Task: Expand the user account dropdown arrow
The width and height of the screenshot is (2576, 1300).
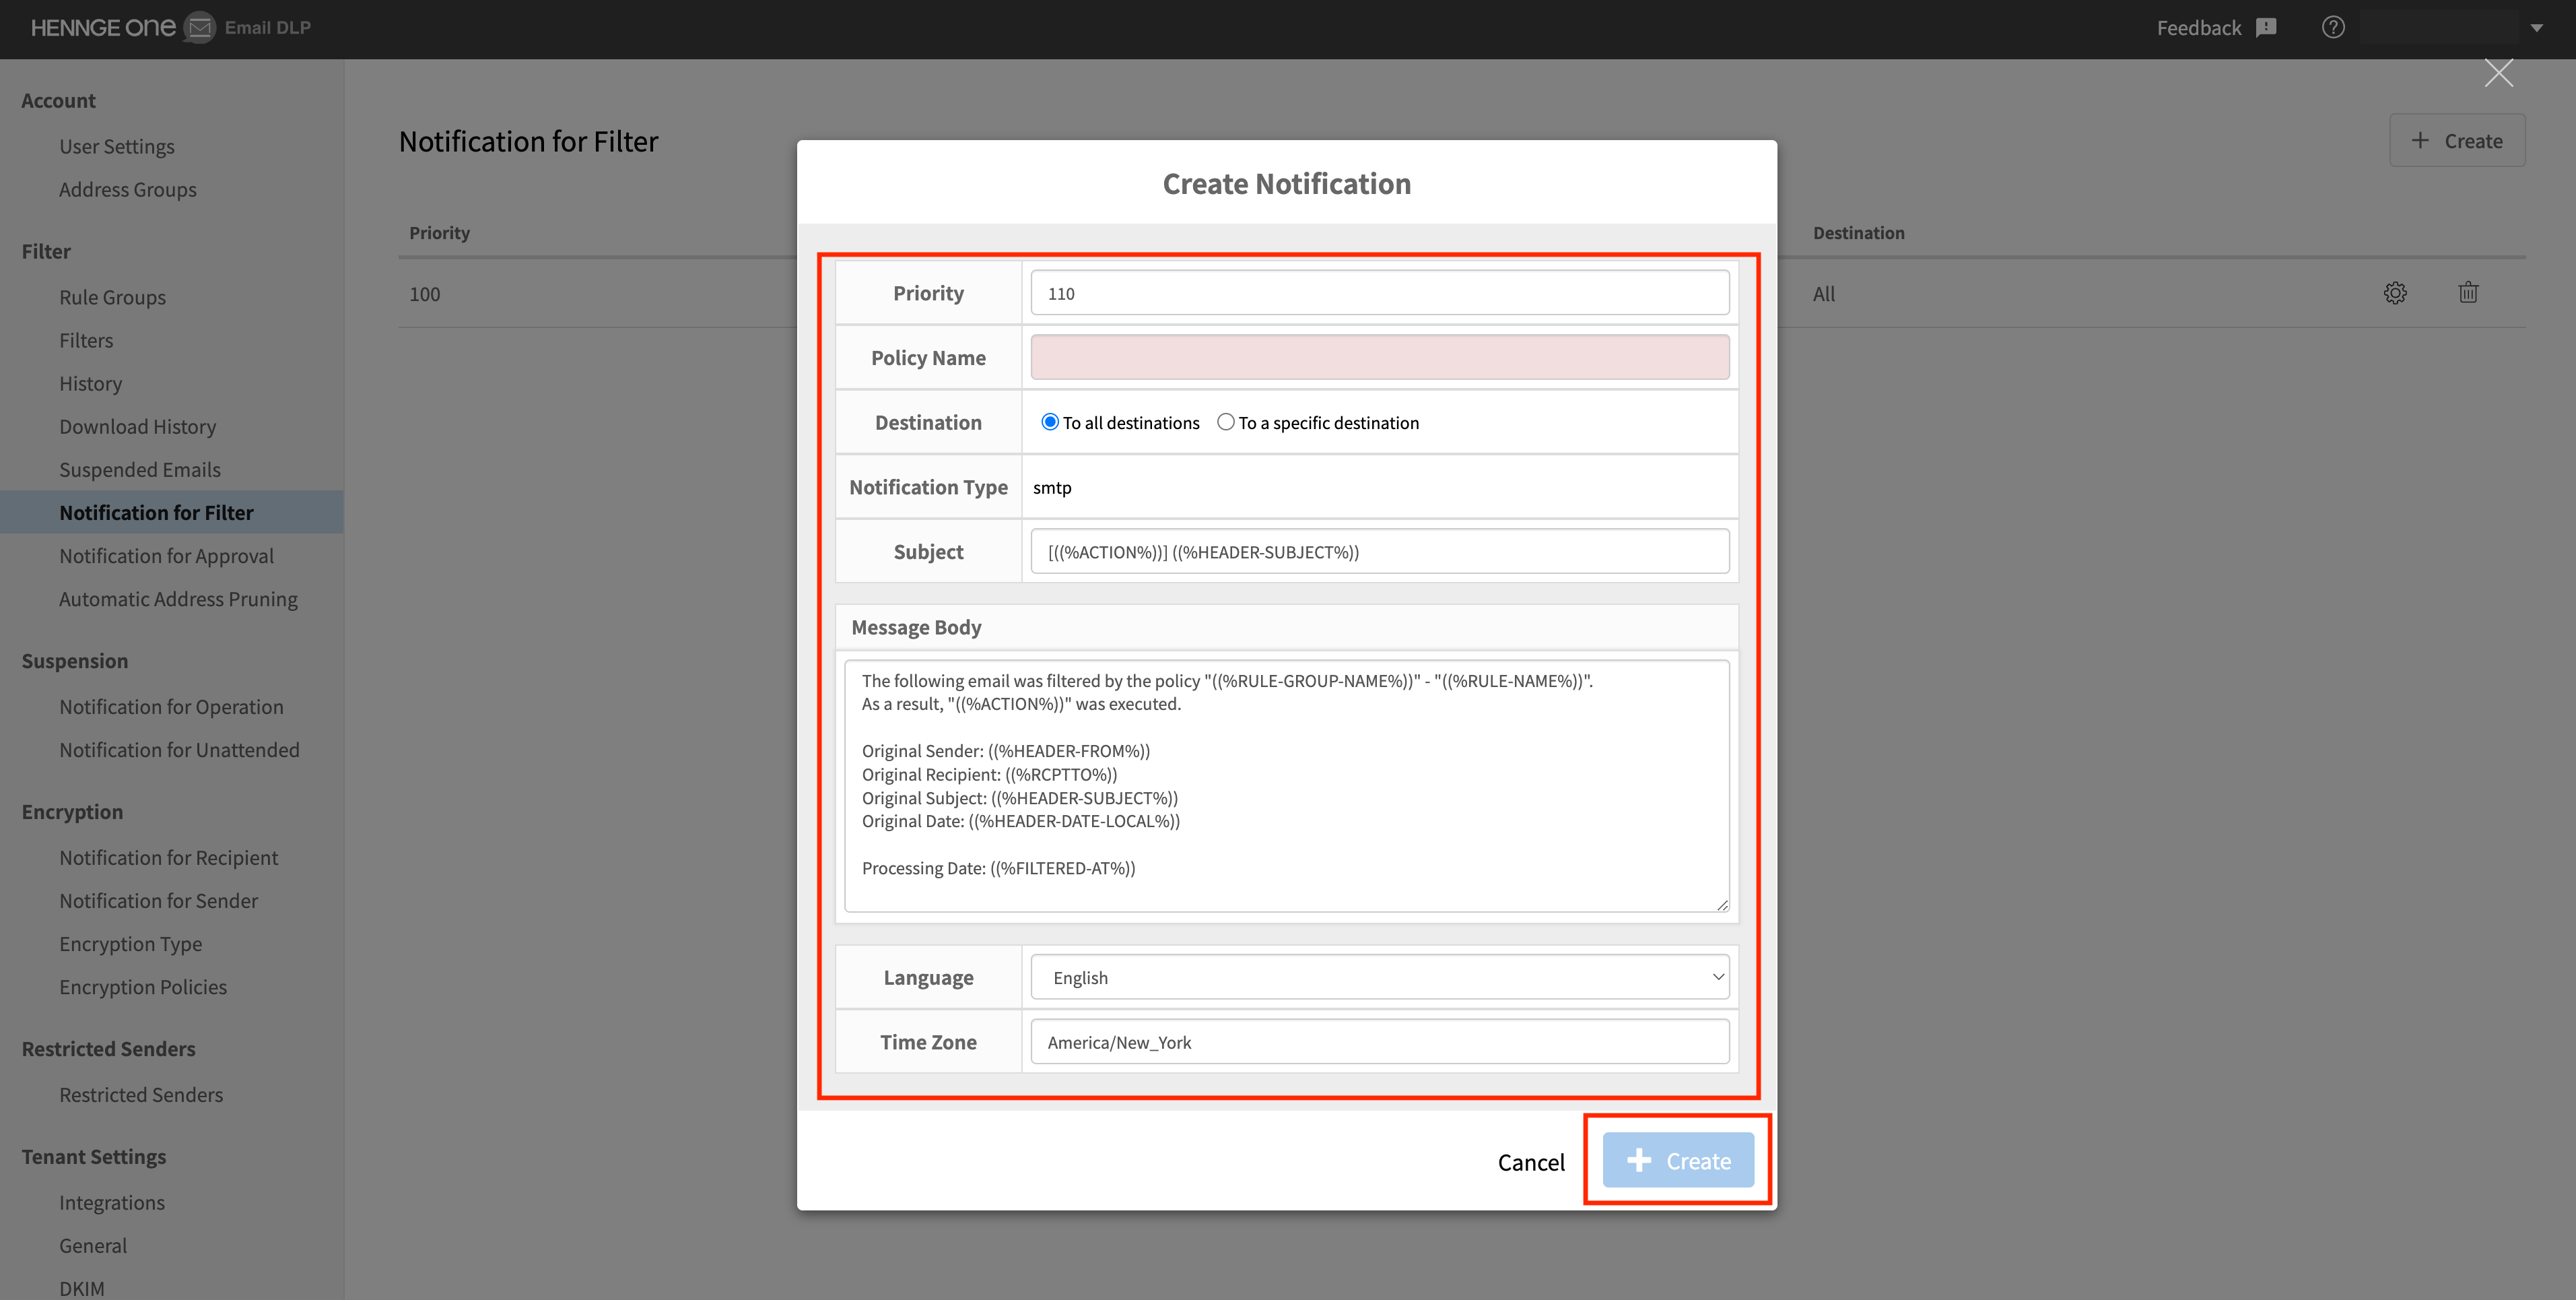Action: pos(2536,28)
